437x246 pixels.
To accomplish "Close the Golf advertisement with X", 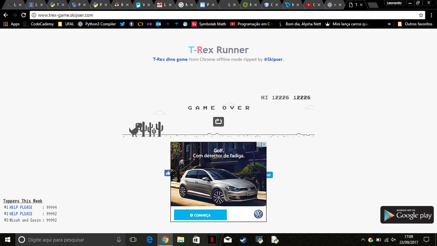I will pos(264,144).
